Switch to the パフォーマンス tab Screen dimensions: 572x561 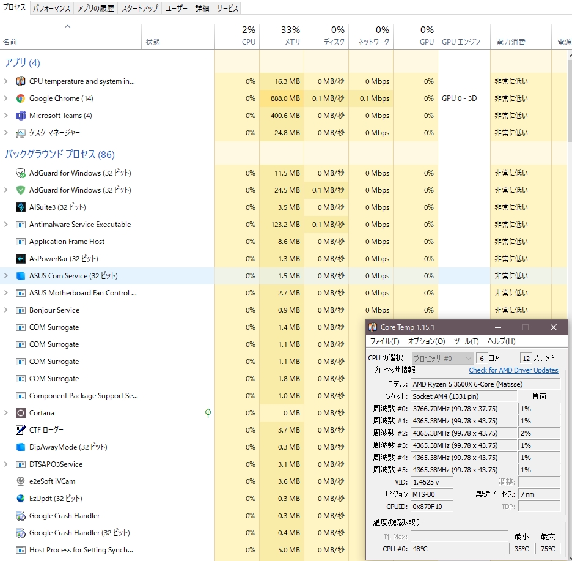(x=51, y=9)
